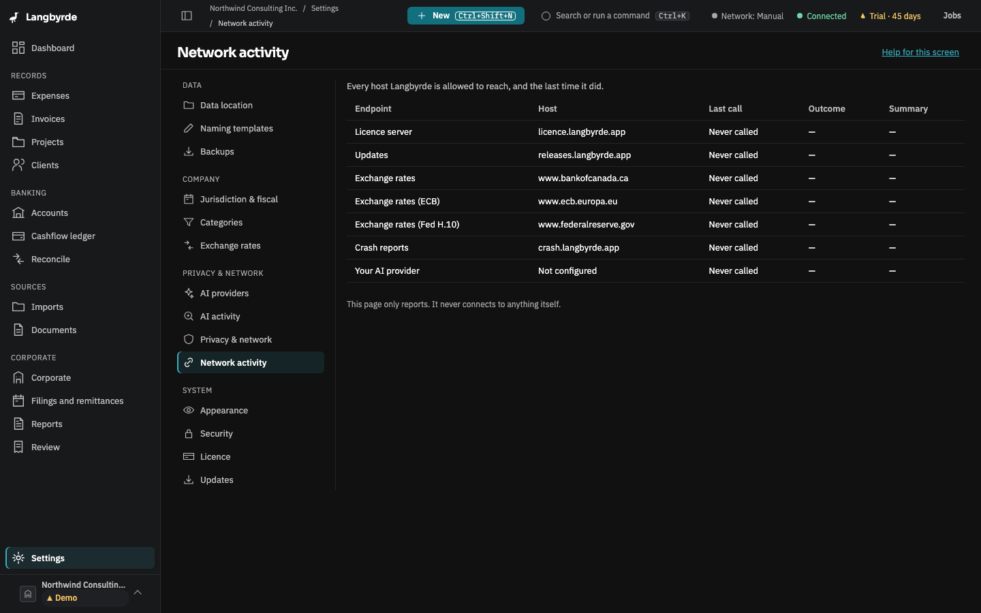Click the Clients people icon
This screenshot has width=981, height=613.
click(x=18, y=165)
